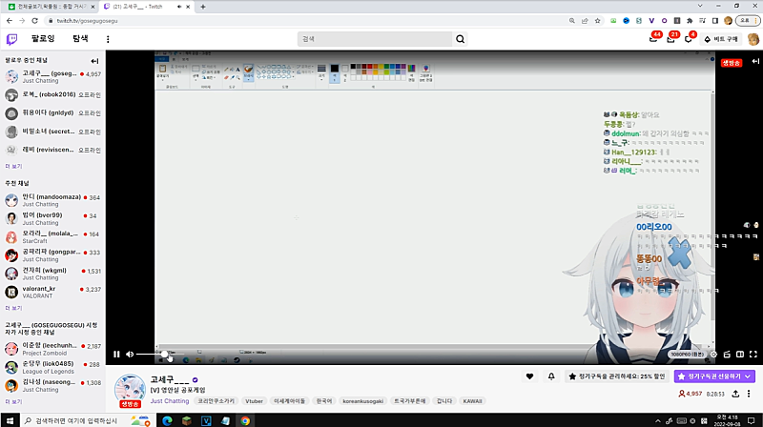Image resolution: width=763 pixels, height=427 pixels.
Task: Open the gift subscription purple dropdown button
Action: [x=713, y=376]
